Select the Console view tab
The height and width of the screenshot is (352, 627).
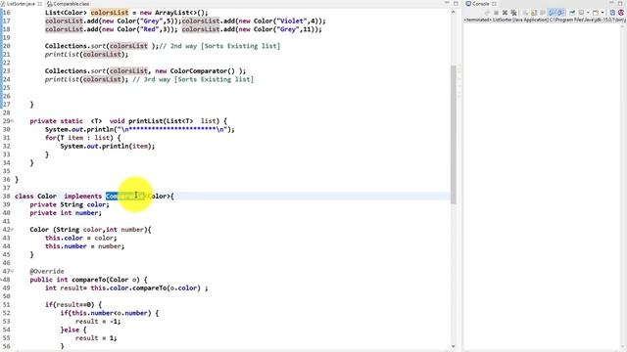481,4
